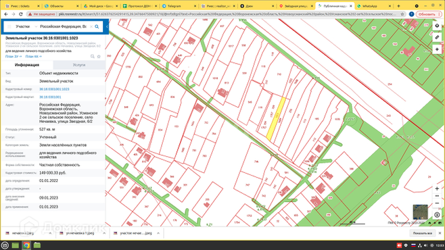445x250 pixels.
Task: Click cadastral quarter 36:16:0301001 link
Action: (50, 97)
